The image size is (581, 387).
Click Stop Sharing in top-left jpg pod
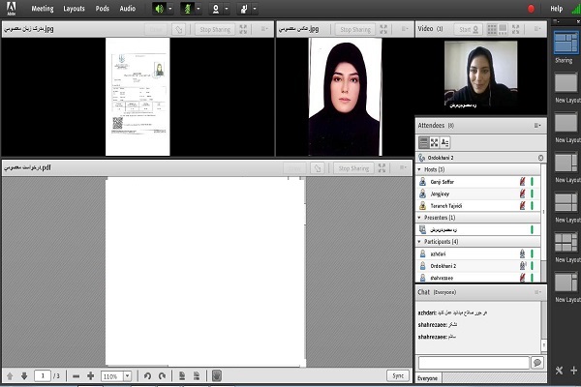(x=215, y=29)
